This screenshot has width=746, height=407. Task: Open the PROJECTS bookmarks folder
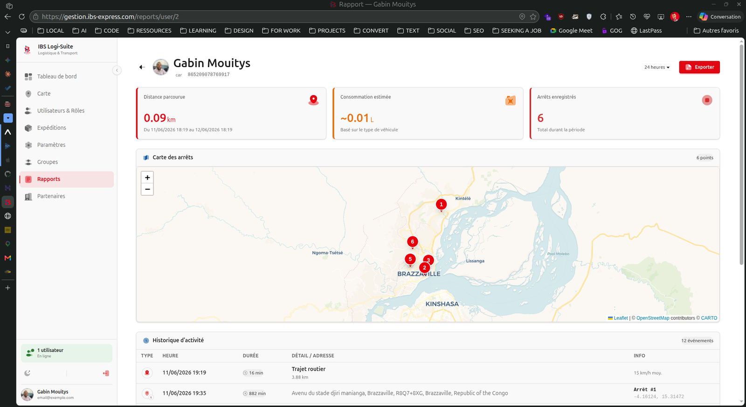[327, 31]
